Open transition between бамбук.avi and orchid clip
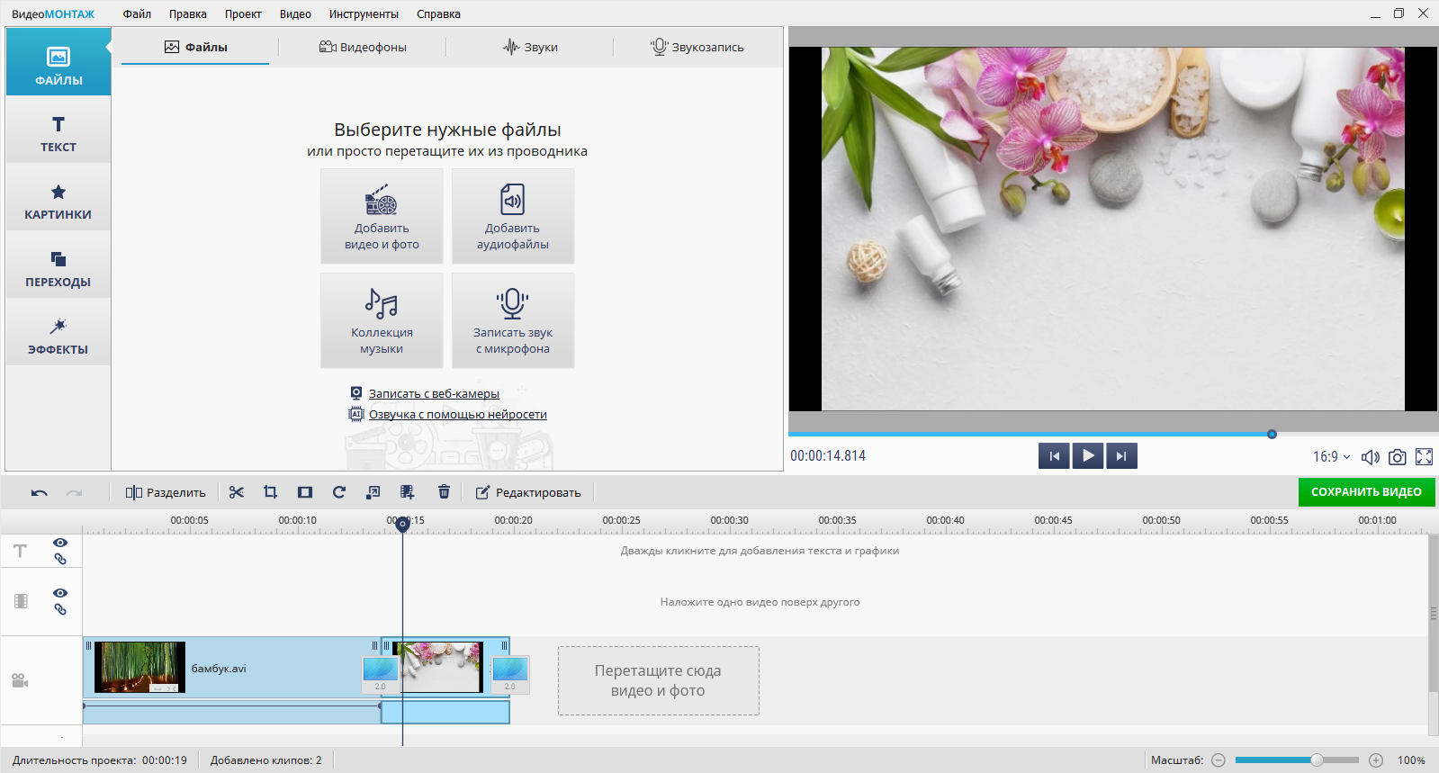The image size is (1439, 773). point(380,674)
